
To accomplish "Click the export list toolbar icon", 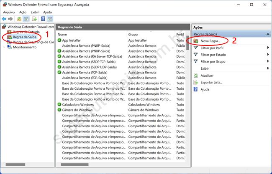I will (x=34, y=19).
